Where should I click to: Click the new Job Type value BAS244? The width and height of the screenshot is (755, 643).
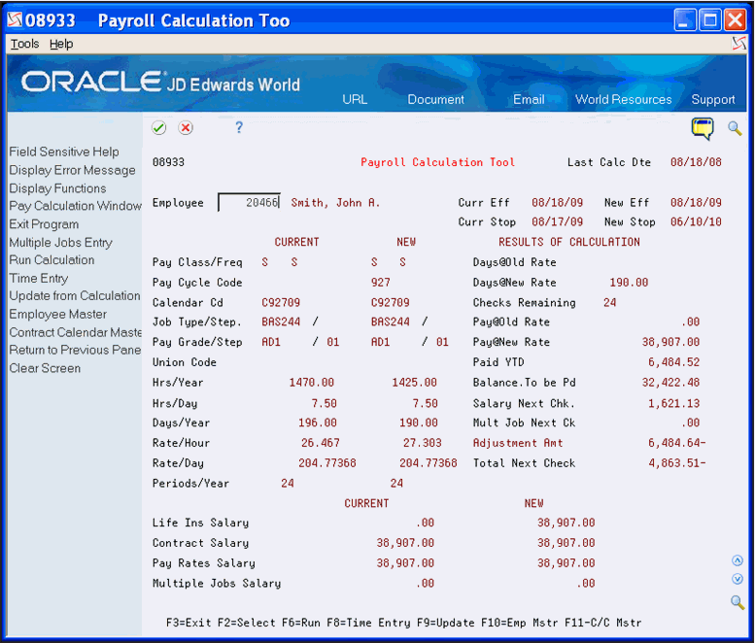pyautogui.click(x=390, y=321)
